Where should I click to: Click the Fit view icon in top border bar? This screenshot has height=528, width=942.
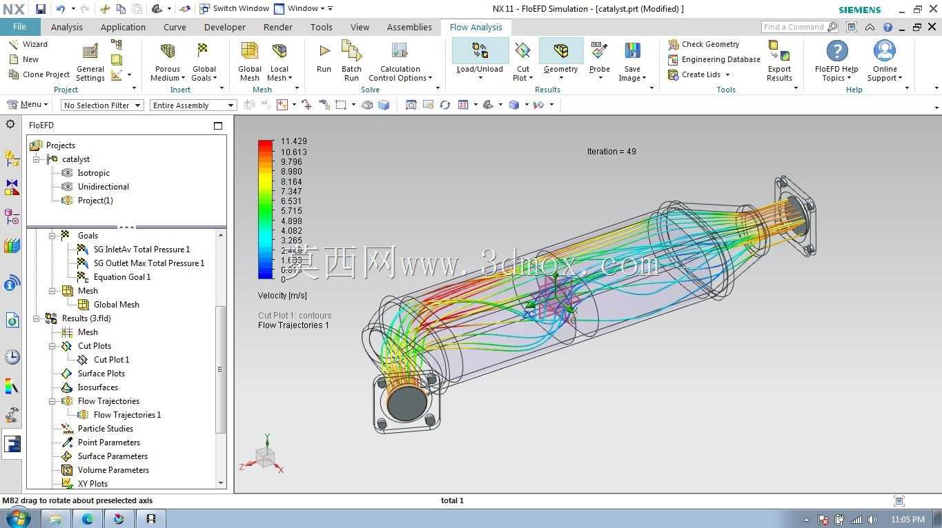[411, 105]
